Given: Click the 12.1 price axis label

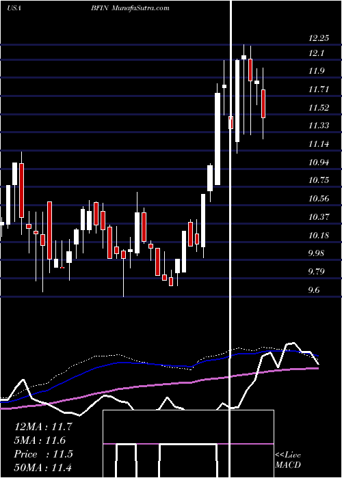Looking at the screenshot, I should point(316,53).
